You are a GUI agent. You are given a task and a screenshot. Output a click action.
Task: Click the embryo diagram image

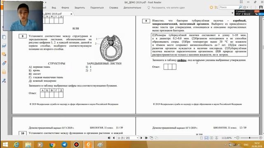(111, 48)
